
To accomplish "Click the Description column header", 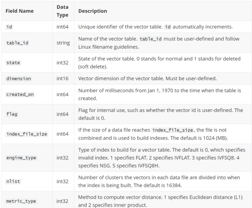I will click(93, 11).
